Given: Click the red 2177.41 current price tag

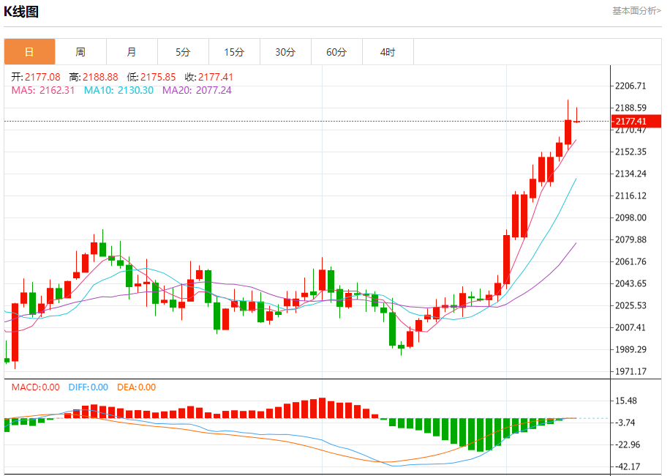Looking at the screenshot, I should (x=636, y=122).
